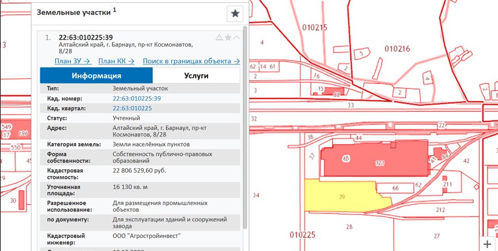Click the Земли населённых пунктов value
This screenshot has width=498, height=251.
pos(151,144)
